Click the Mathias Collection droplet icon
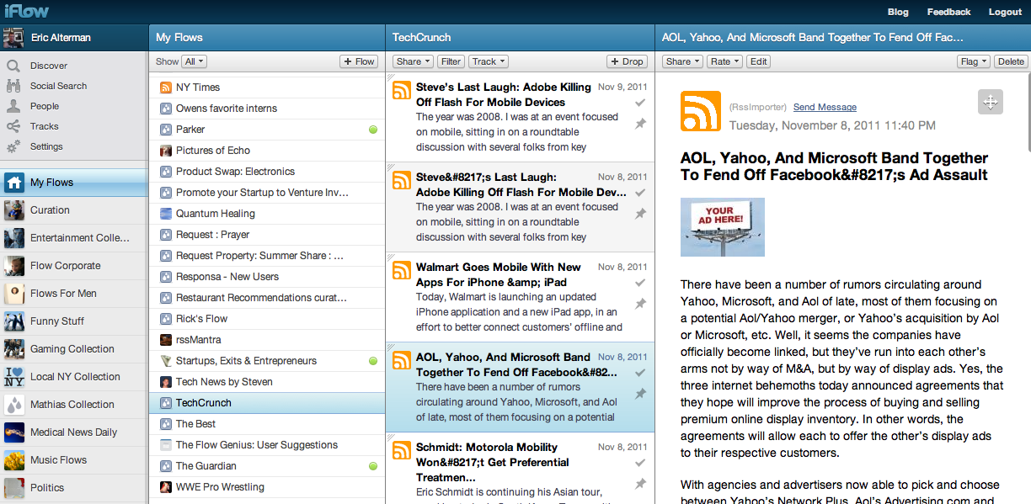 point(13,405)
